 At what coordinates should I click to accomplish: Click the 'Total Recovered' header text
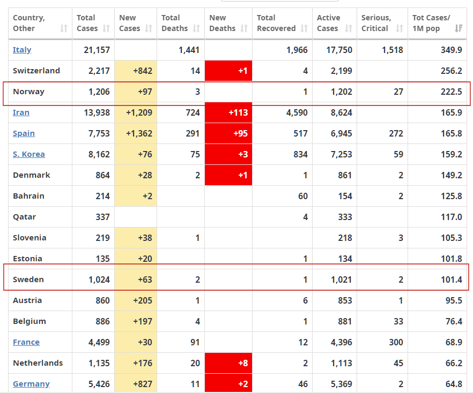click(x=276, y=23)
